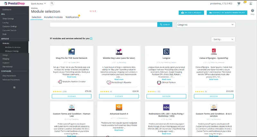Collapse sidebar using hamburger menu icon

click(x=14, y=87)
